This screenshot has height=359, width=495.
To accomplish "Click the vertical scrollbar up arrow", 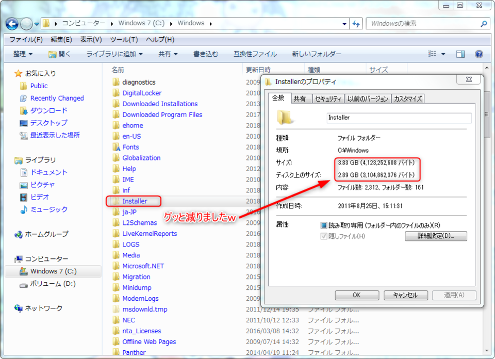I will click(486, 68).
